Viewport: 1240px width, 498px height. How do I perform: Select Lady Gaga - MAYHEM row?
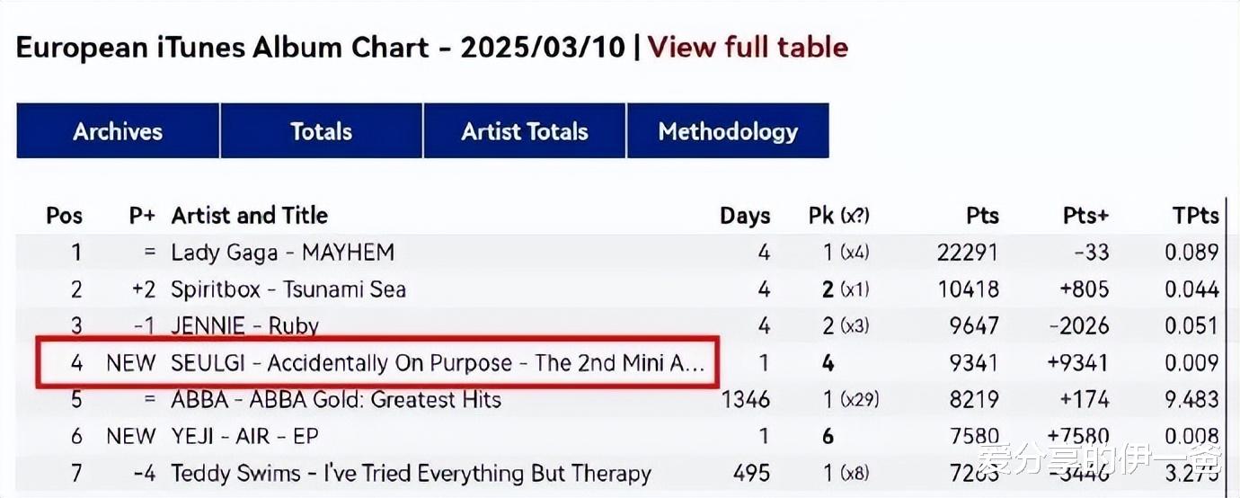click(283, 253)
